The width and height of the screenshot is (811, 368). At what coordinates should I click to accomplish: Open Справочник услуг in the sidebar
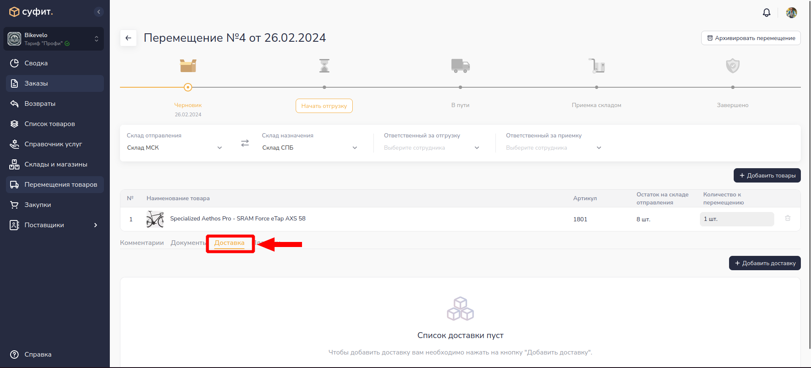click(x=55, y=144)
